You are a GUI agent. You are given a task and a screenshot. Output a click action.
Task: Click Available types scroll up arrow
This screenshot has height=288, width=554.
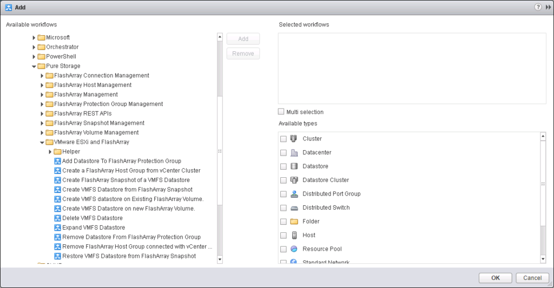click(543, 136)
